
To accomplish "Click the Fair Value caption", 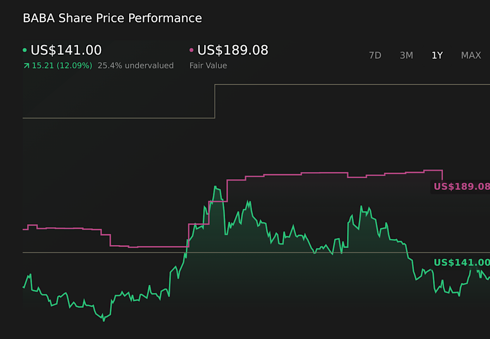I will click(208, 66).
